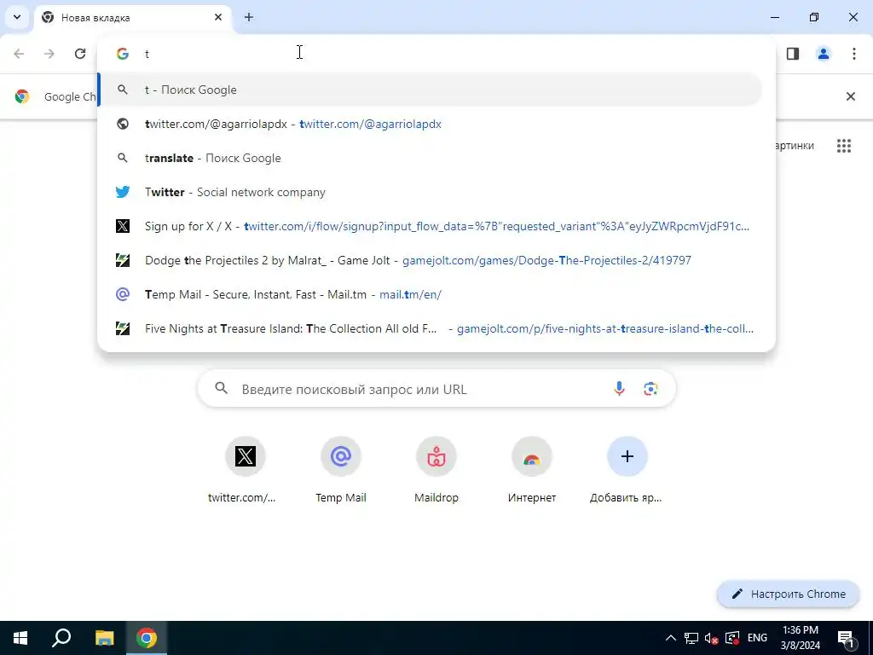Show hidden tray icons chevron
Viewport: 873px width, 655px height.
(x=671, y=638)
